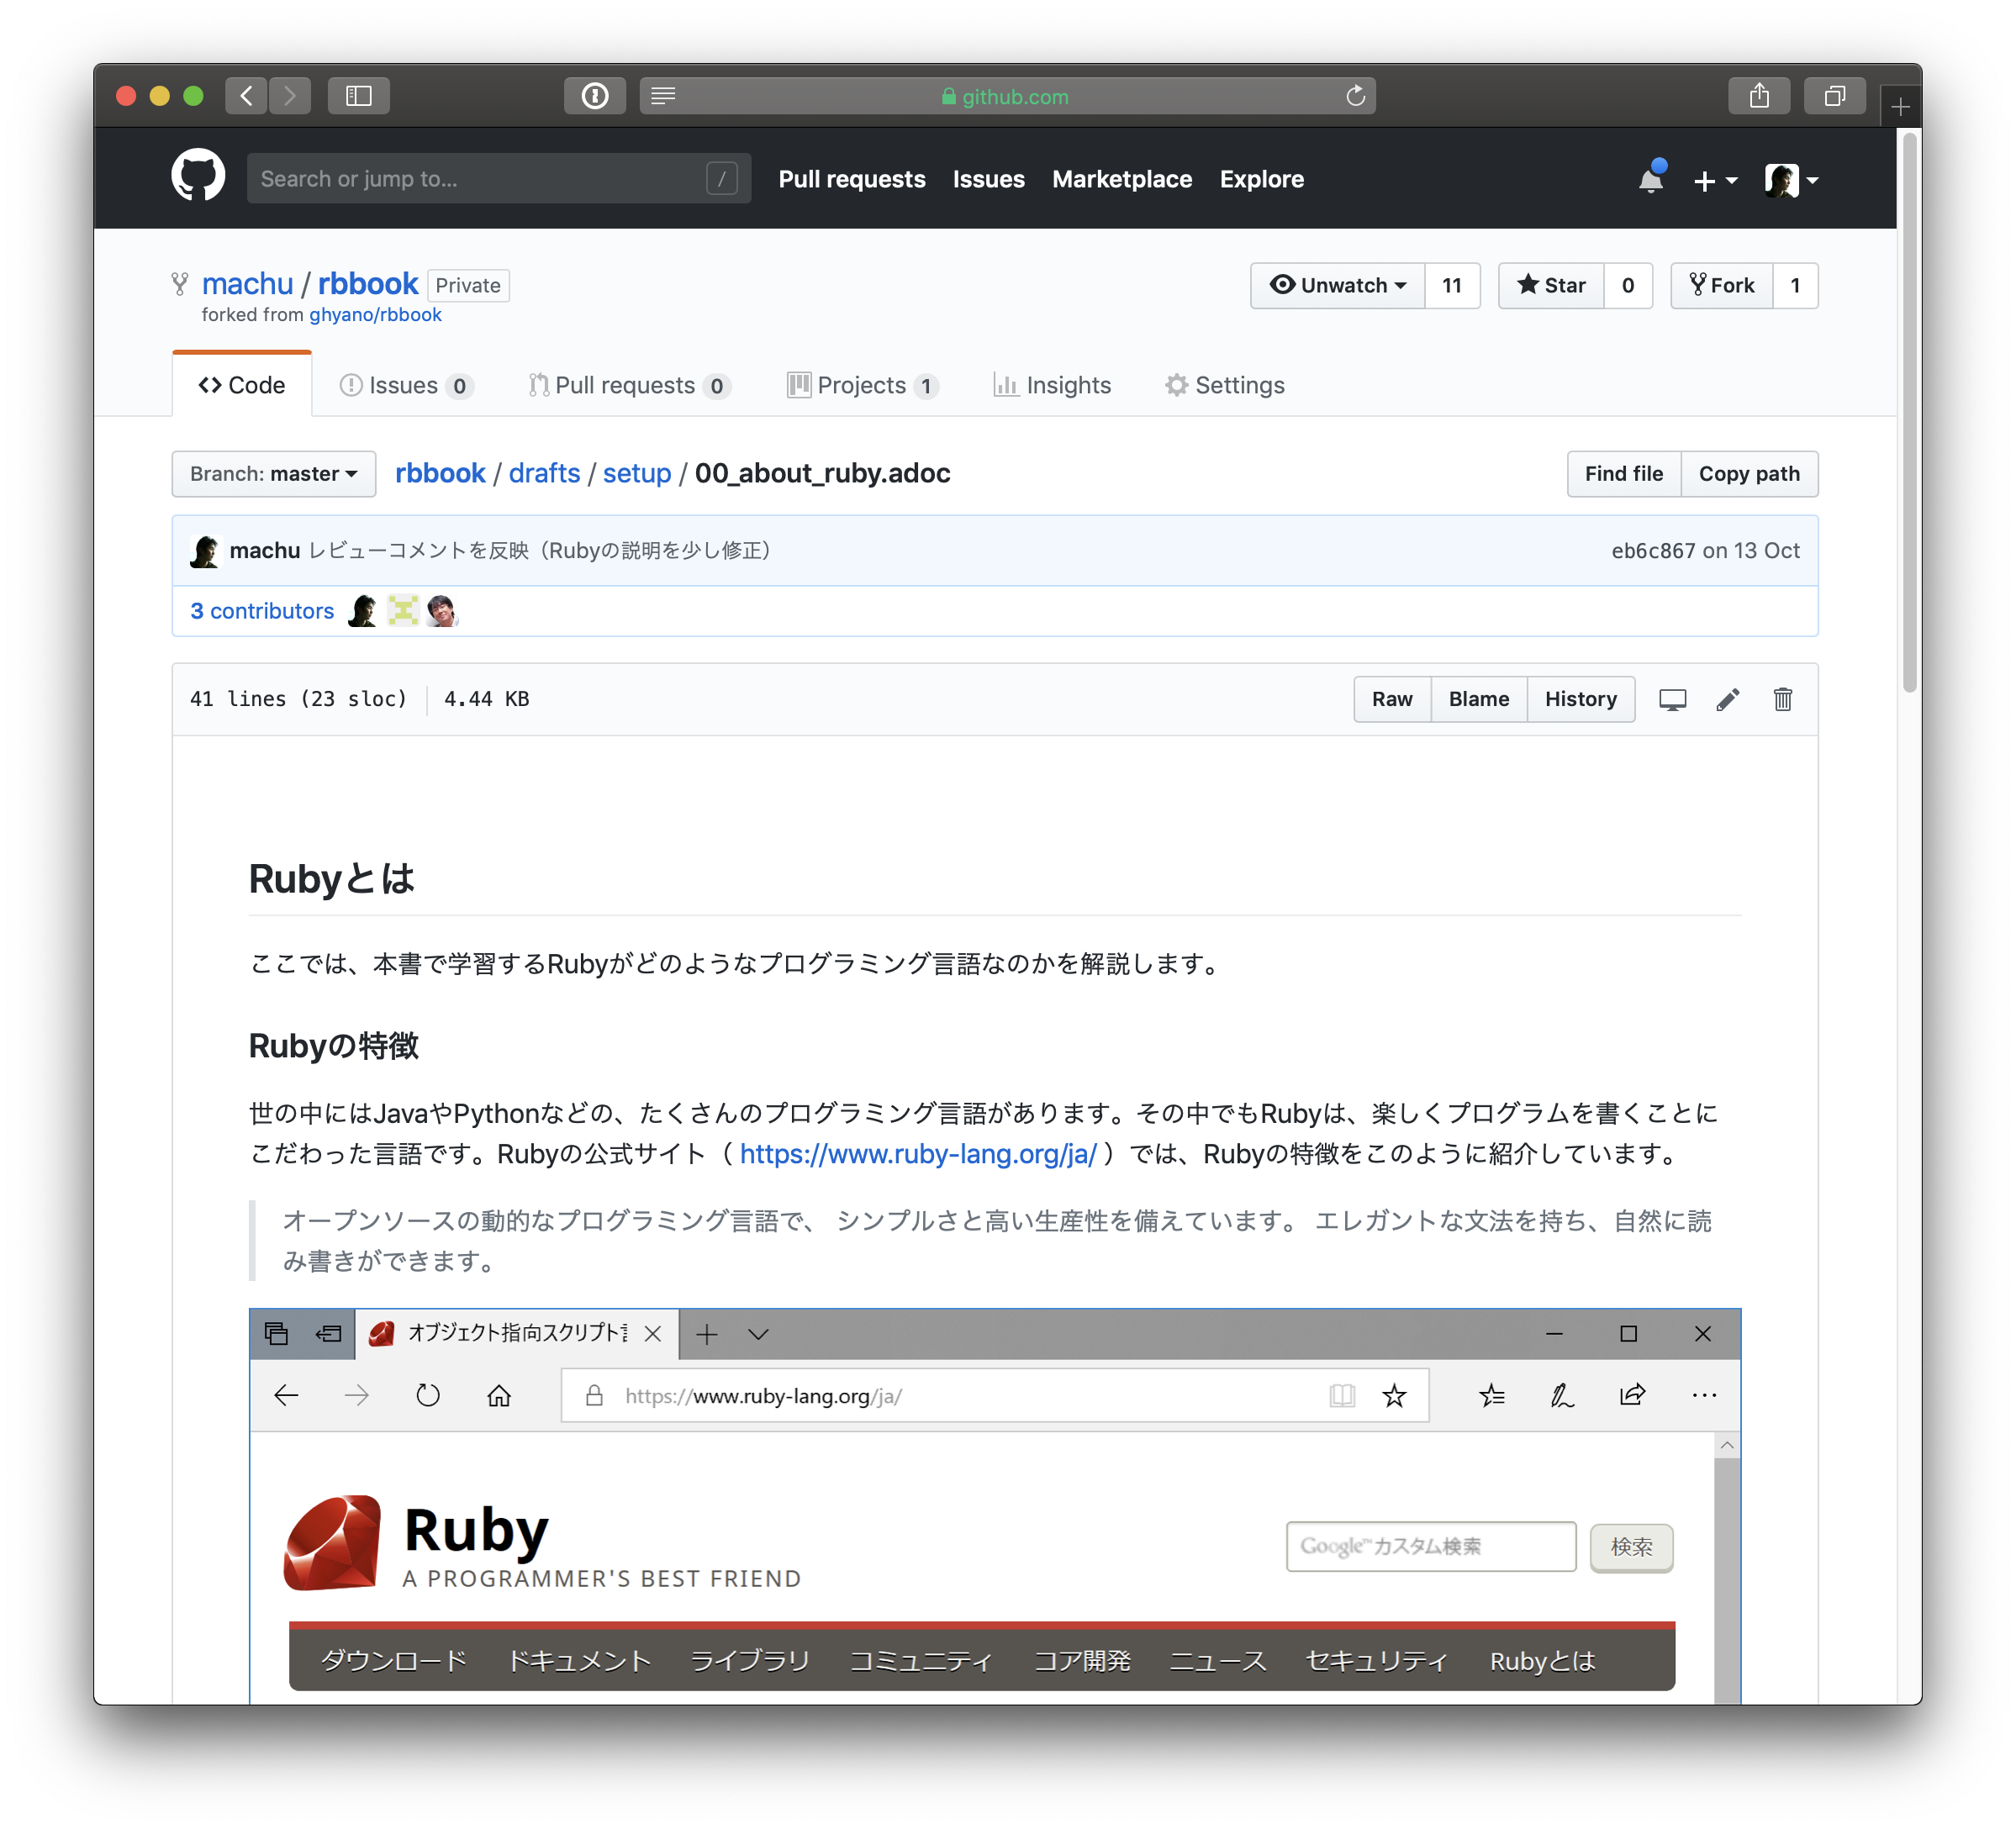
Task: Open the ruby-lang.org/ja link
Action: pyautogui.click(x=918, y=1154)
